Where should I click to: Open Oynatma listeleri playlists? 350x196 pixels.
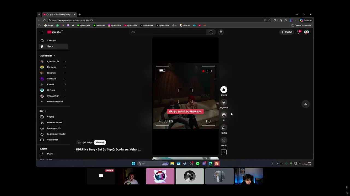[53, 122]
